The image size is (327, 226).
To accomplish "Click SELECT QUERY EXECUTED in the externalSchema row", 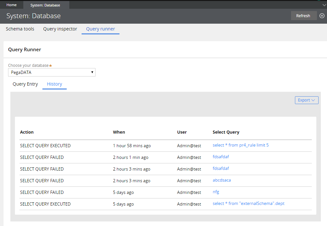I will point(45,204).
